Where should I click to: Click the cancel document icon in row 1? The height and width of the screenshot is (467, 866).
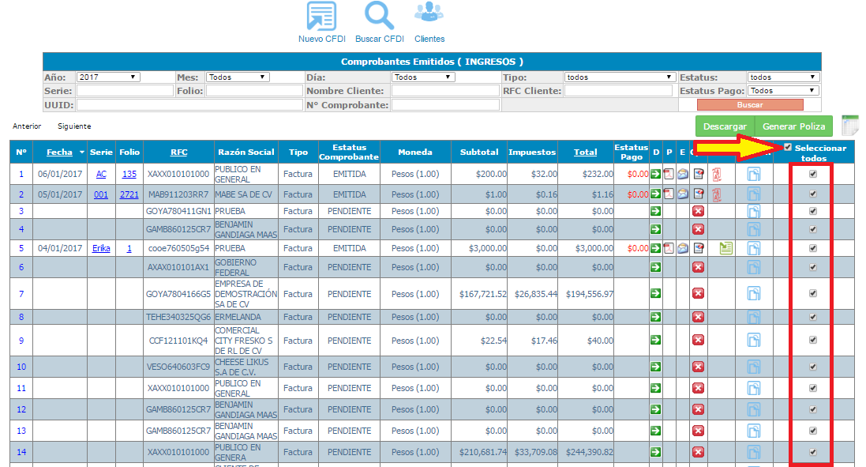point(699,174)
